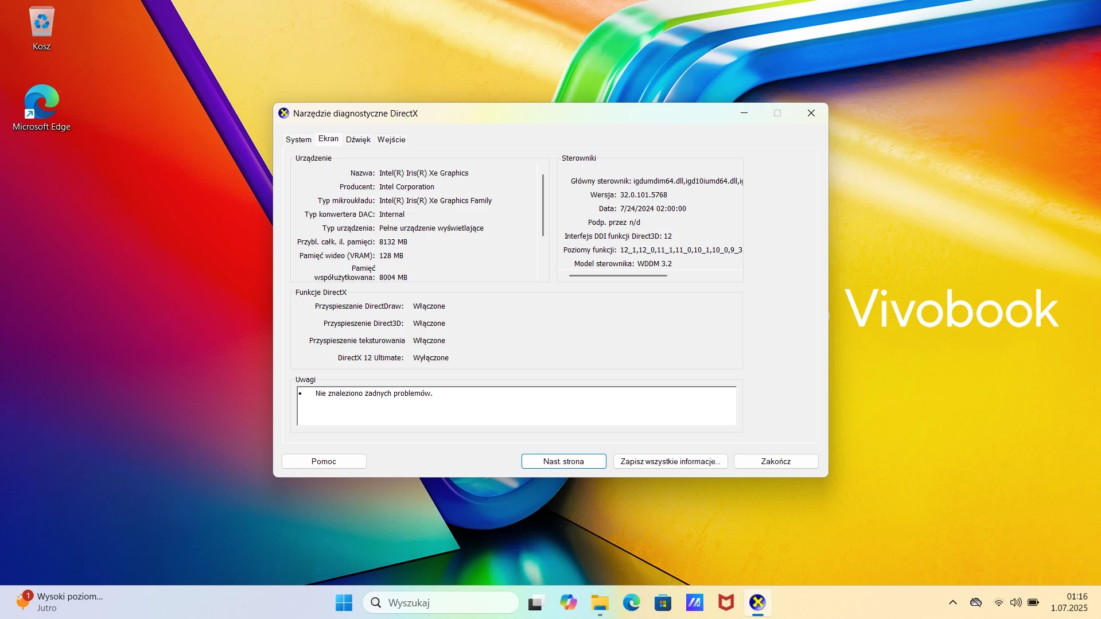This screenshot has width=1101, height=619.
Task: Click the Uwagi notes text box
Action: pos(516,406)
